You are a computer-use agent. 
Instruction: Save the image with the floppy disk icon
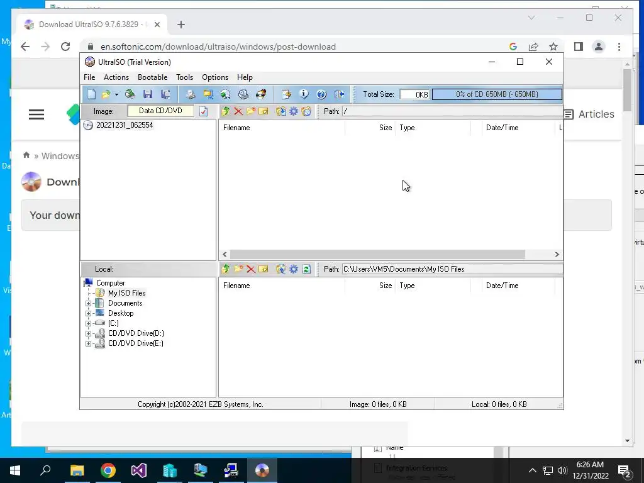click(x=148, y=94)
